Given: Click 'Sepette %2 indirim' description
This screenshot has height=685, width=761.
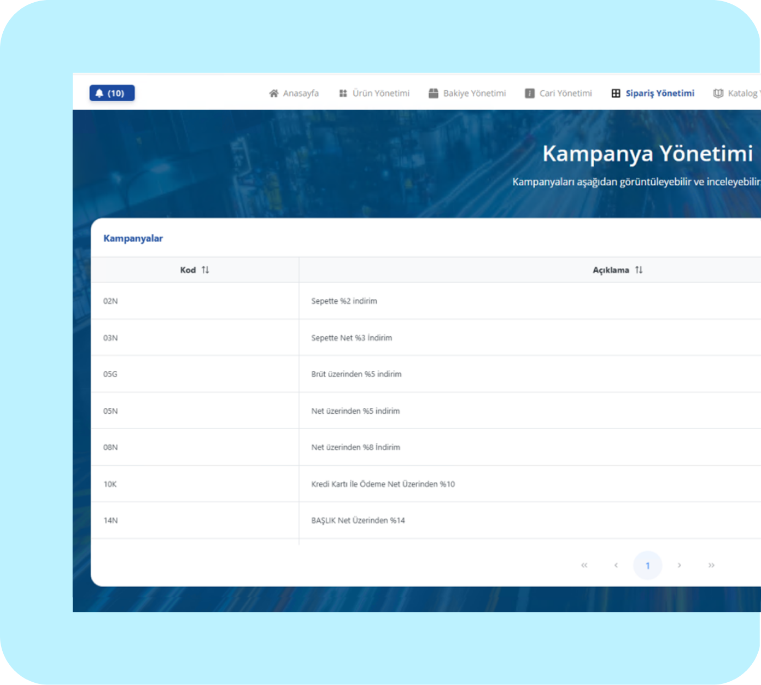Looking at the screenshot, I should [x=344, y=301].
